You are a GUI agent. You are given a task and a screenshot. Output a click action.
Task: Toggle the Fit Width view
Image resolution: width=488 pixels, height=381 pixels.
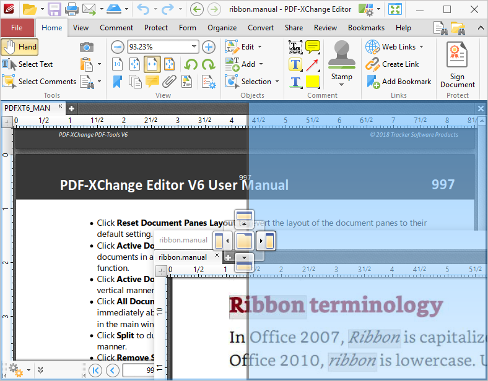[x=152, y=64]
